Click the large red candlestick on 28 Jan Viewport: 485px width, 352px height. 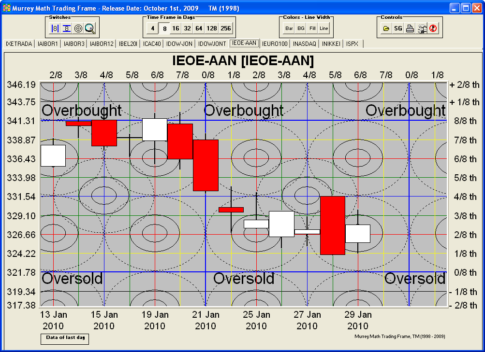tap(333, 225)
